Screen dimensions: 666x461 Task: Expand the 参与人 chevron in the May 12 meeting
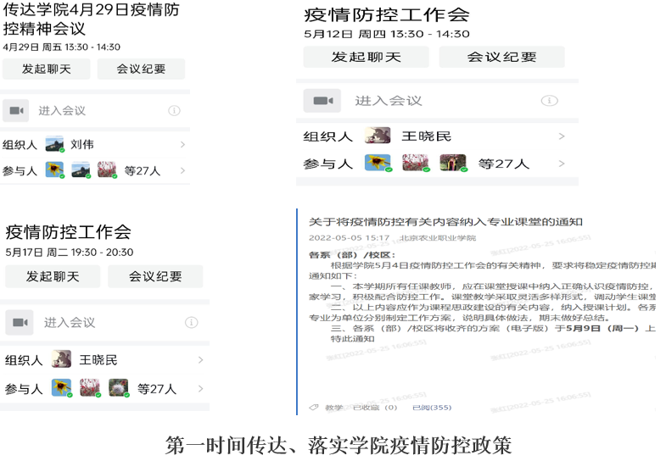coord(562,164)
